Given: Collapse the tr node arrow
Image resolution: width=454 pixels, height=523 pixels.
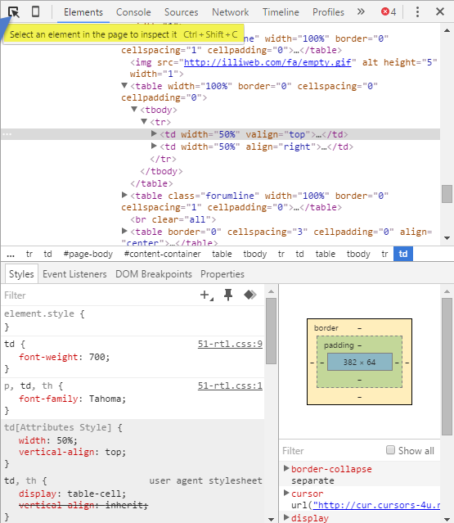Looking at the screenshot, I should [x=144, y=121].
